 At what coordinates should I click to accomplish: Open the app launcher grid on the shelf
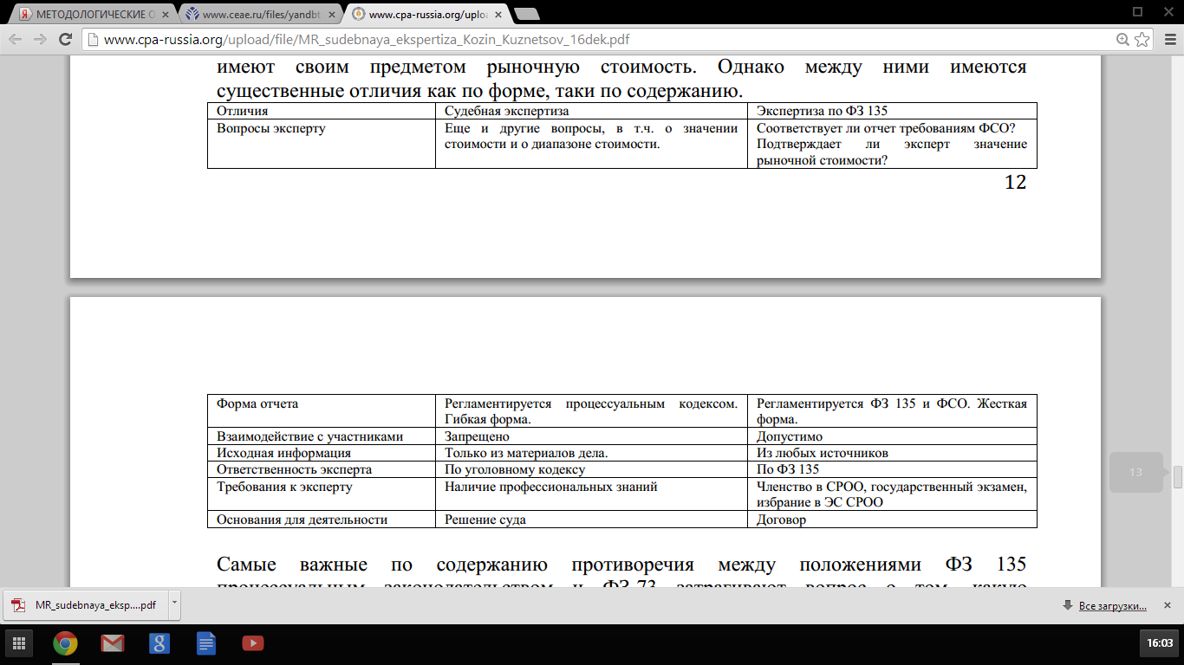click(x=19, y=643)
